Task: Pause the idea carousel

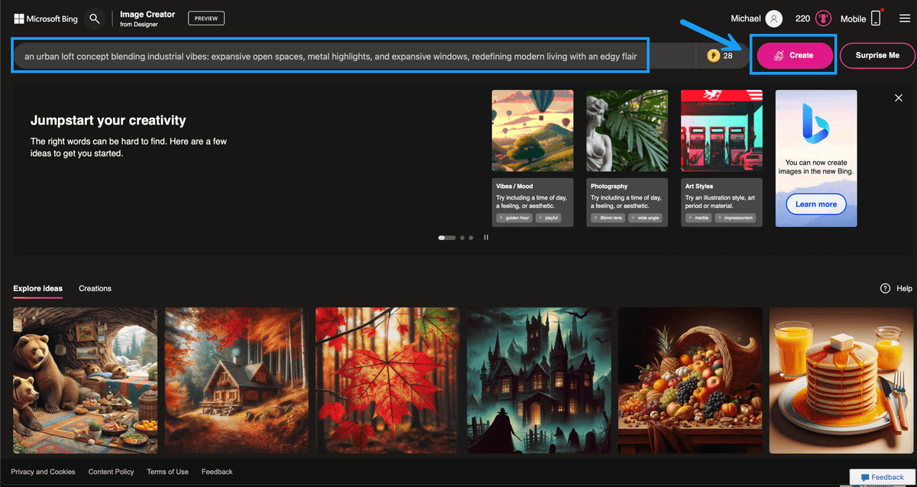Action: coord(486,238)
